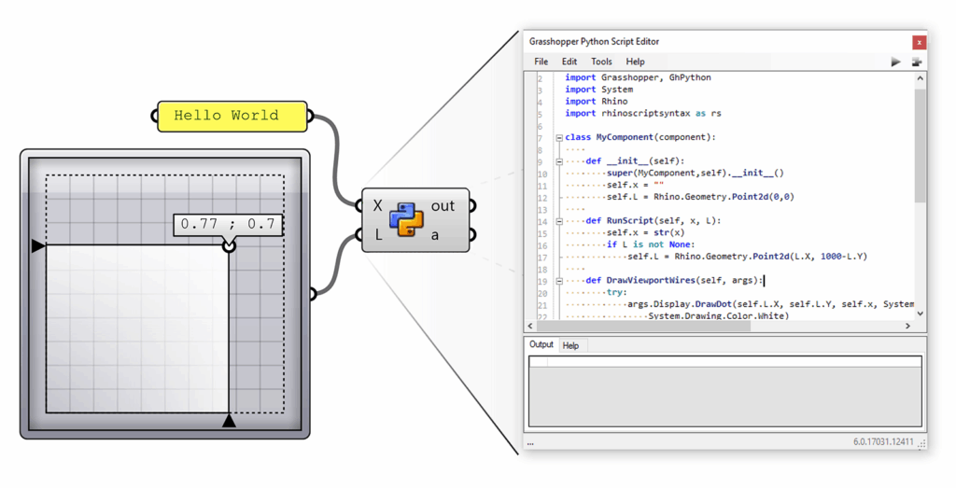Open the File menu
This screenshot has height=488, width=956.
click(541, 62)
